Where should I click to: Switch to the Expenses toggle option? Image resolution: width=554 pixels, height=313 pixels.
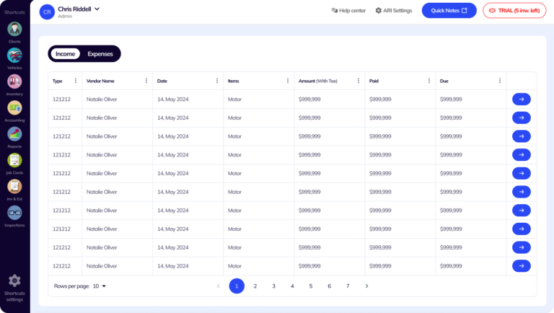[x=100, y=54]
